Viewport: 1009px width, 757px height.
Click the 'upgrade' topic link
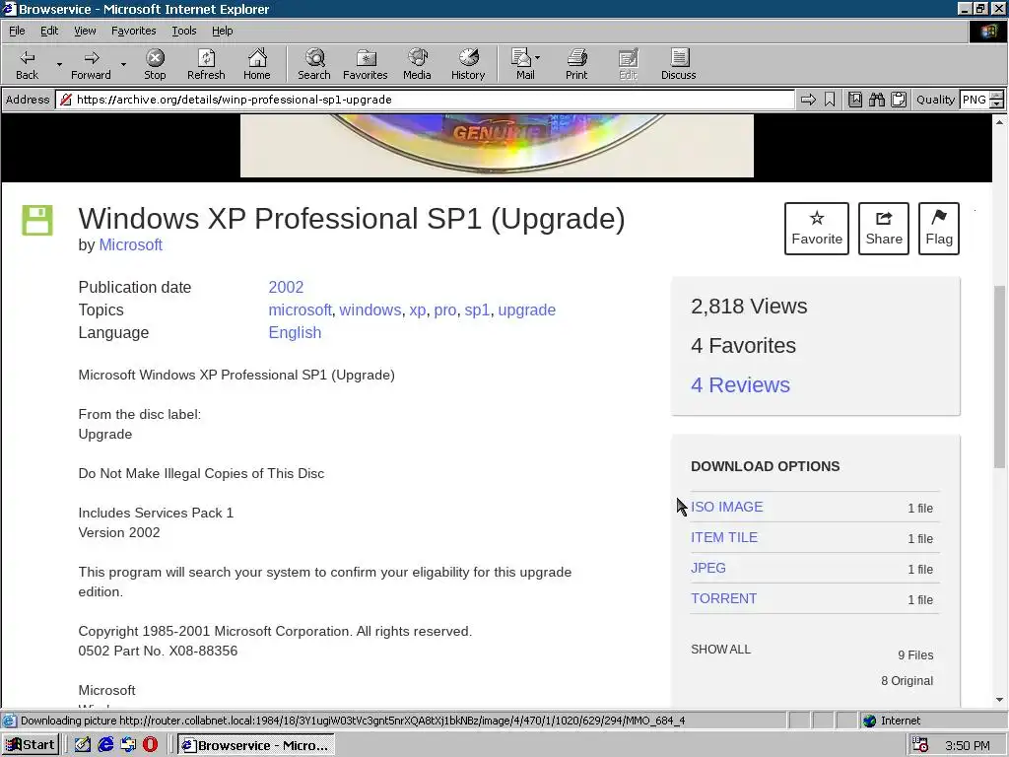click(x=526, y=310)
